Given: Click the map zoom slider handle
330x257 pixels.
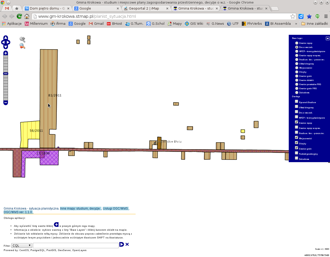Looking at the screenshot, I should [x=6, y=74].
